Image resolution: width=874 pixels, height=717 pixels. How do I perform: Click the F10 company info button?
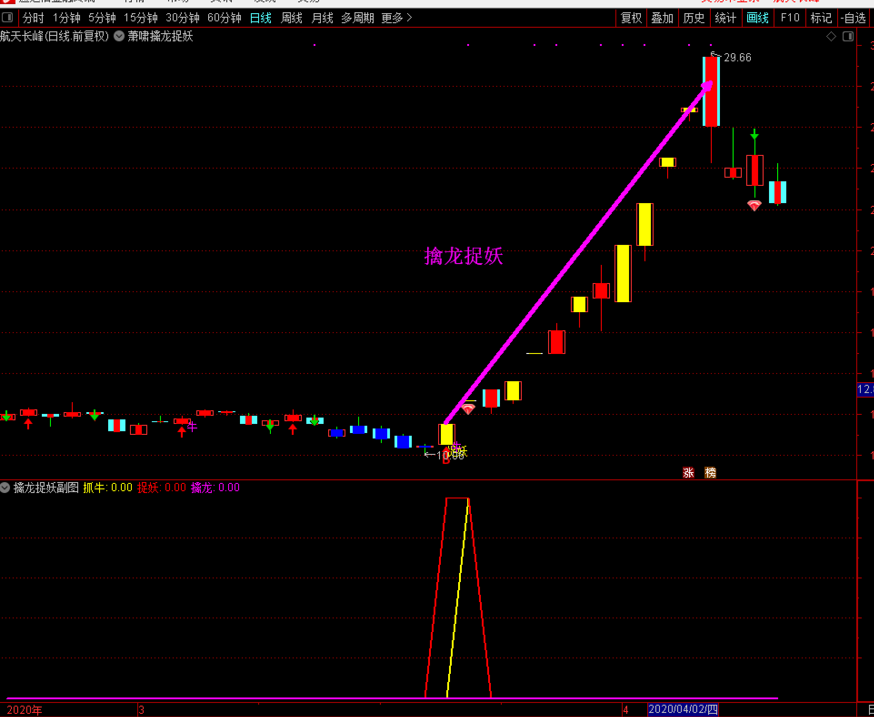789,18
